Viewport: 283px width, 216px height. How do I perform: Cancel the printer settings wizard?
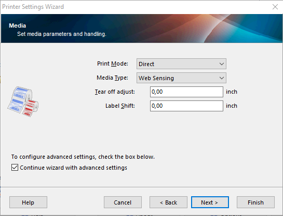pyautogui.click(x=123, y=202)
